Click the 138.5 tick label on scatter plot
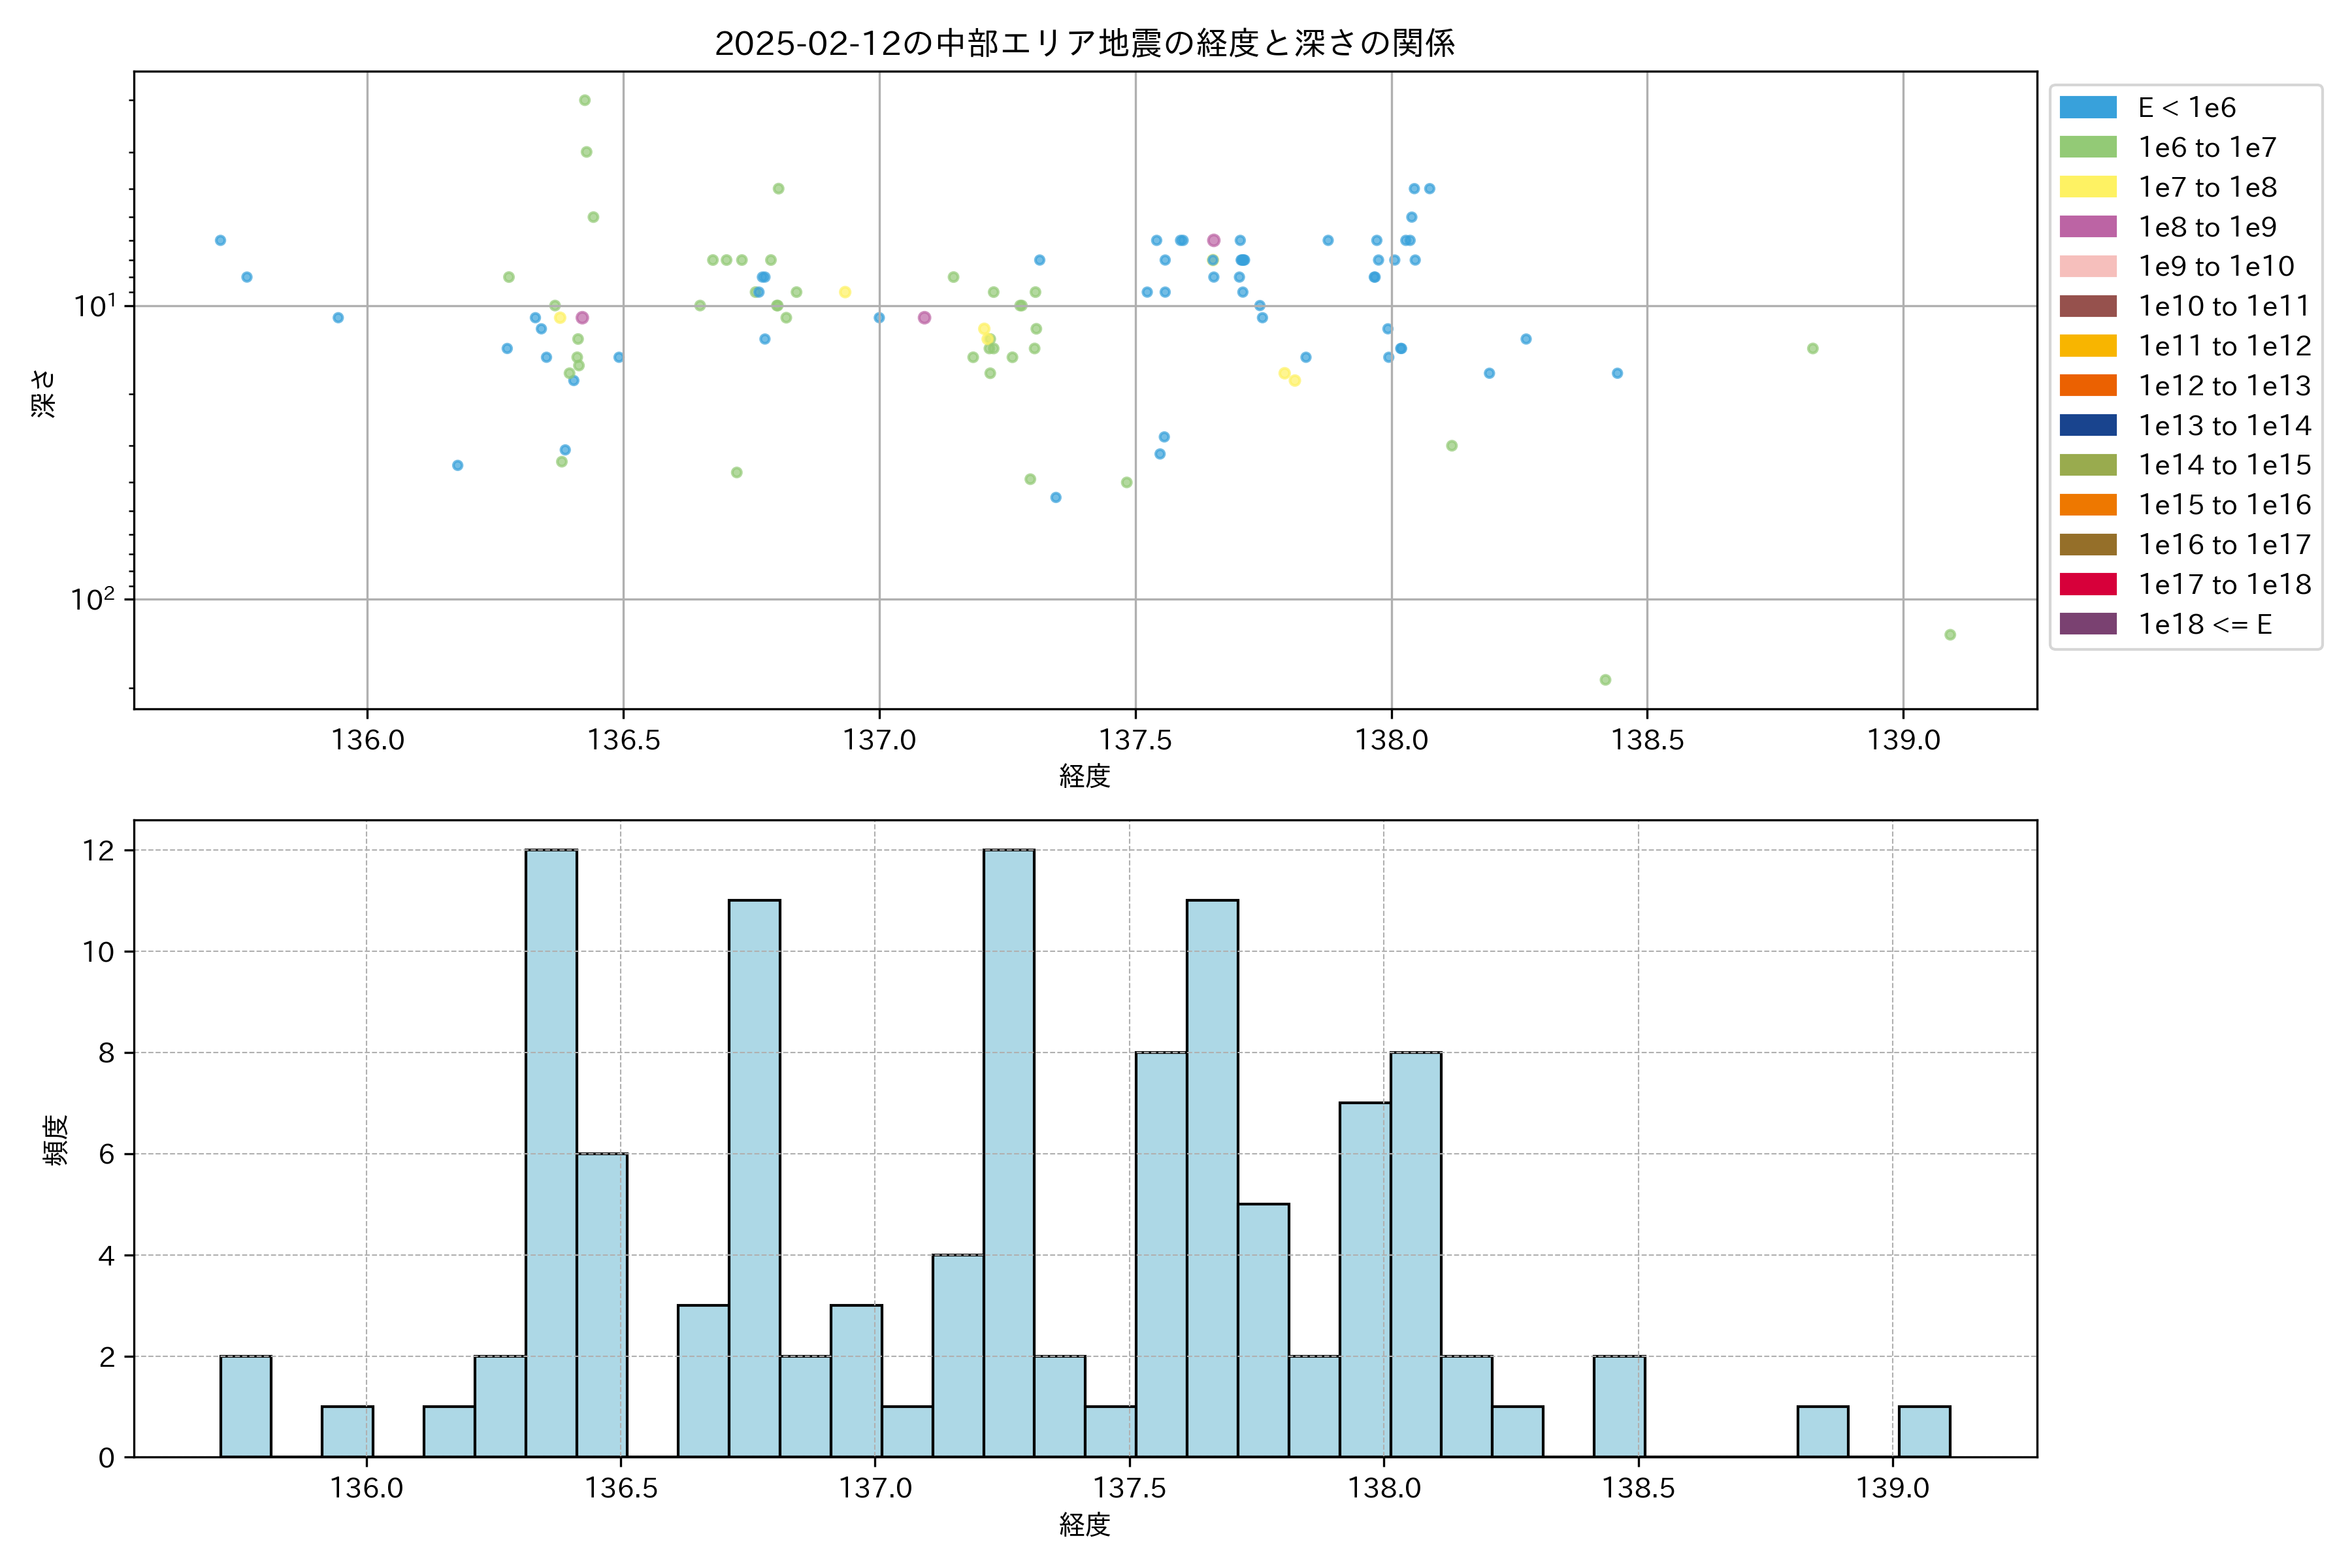 point(1647,740)
